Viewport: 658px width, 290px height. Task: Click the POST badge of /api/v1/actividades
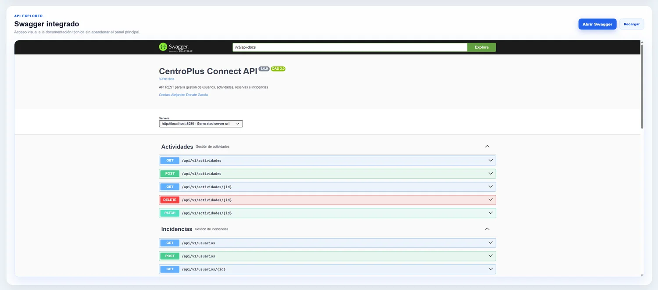coord(170,174)
